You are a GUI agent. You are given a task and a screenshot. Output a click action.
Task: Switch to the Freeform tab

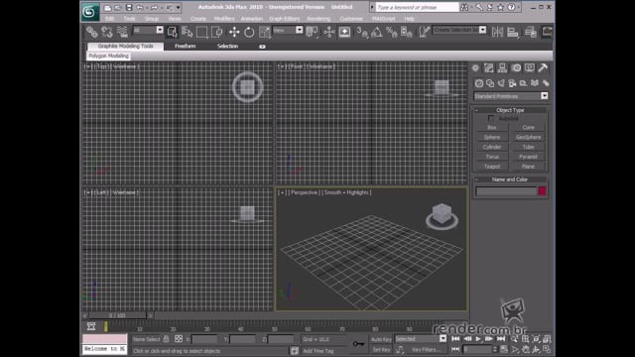pos(186,47)
